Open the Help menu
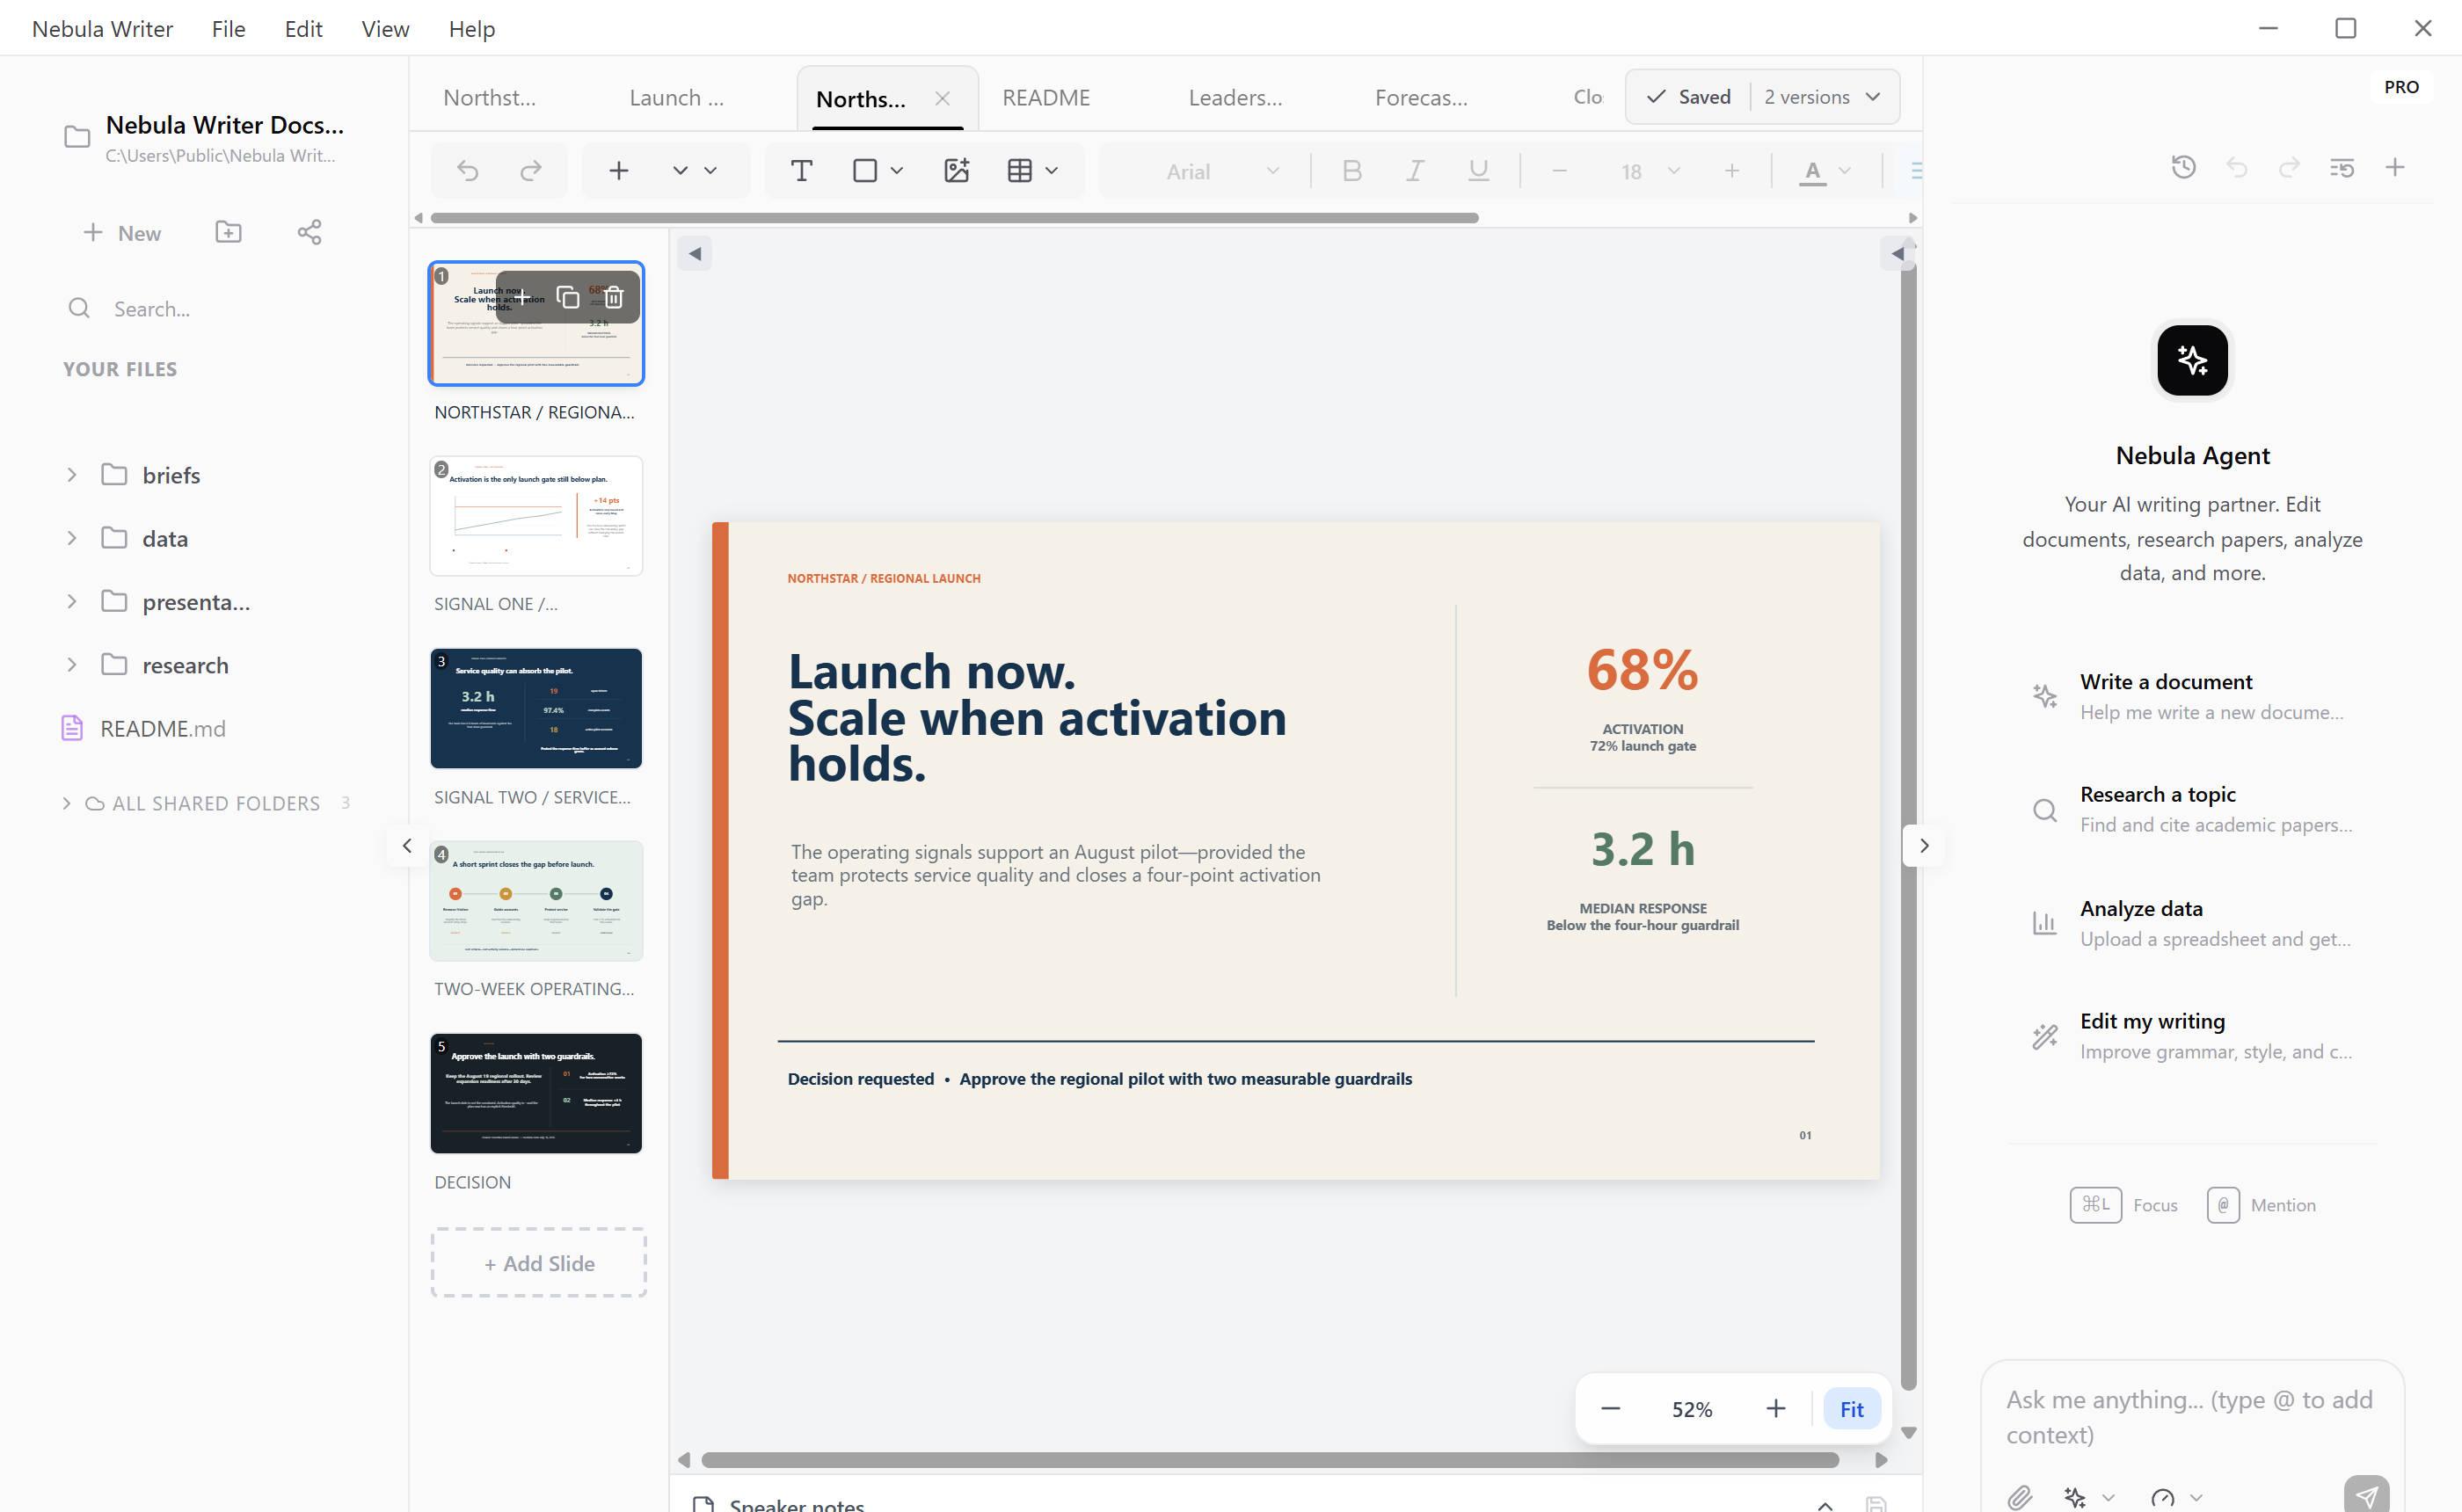 click(472, 29)
